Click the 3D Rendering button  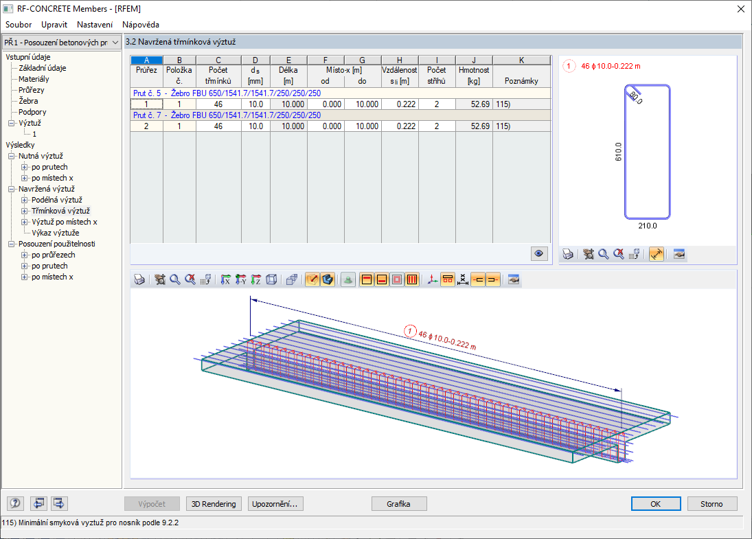(x=214, y=503)
